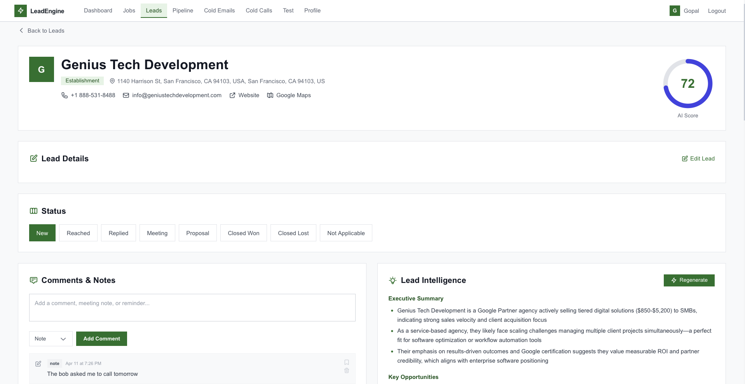745x384 pixels.
Task: Click the edit pencil icon on the note
Action: click(38, 364)
